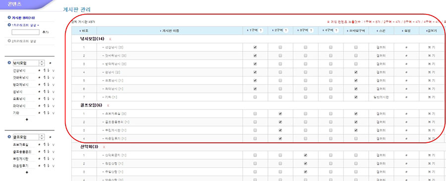Open settings icon for 골프모임 row 3

(406, 130)
